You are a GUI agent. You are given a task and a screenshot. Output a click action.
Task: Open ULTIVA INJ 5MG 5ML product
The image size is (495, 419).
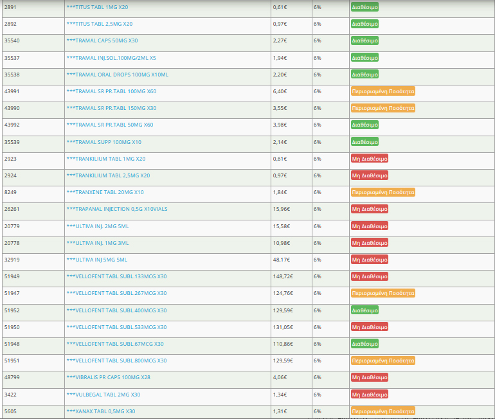pyautogui.click(x=96, y=260)
